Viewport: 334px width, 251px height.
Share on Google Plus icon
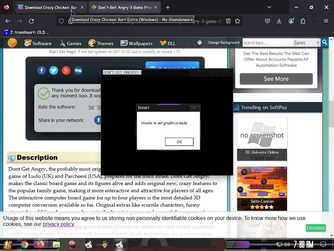[66, 71]
